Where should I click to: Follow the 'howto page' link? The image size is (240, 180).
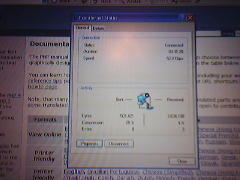(x=43, y=87)
